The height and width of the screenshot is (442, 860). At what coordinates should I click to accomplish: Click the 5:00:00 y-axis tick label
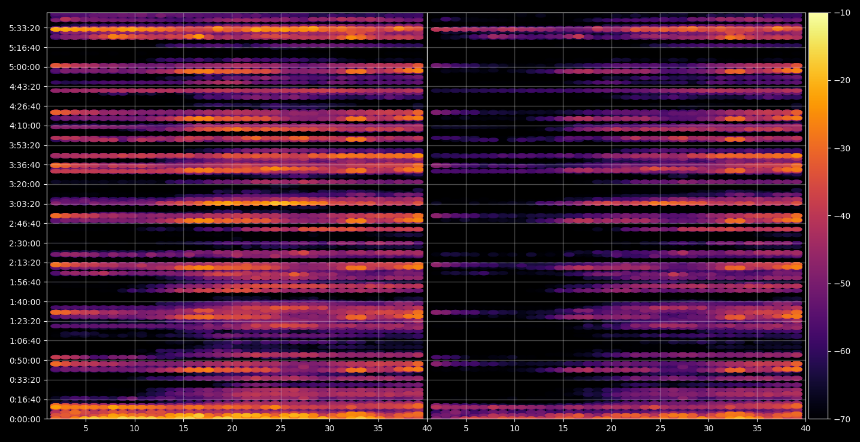[26, 67]
